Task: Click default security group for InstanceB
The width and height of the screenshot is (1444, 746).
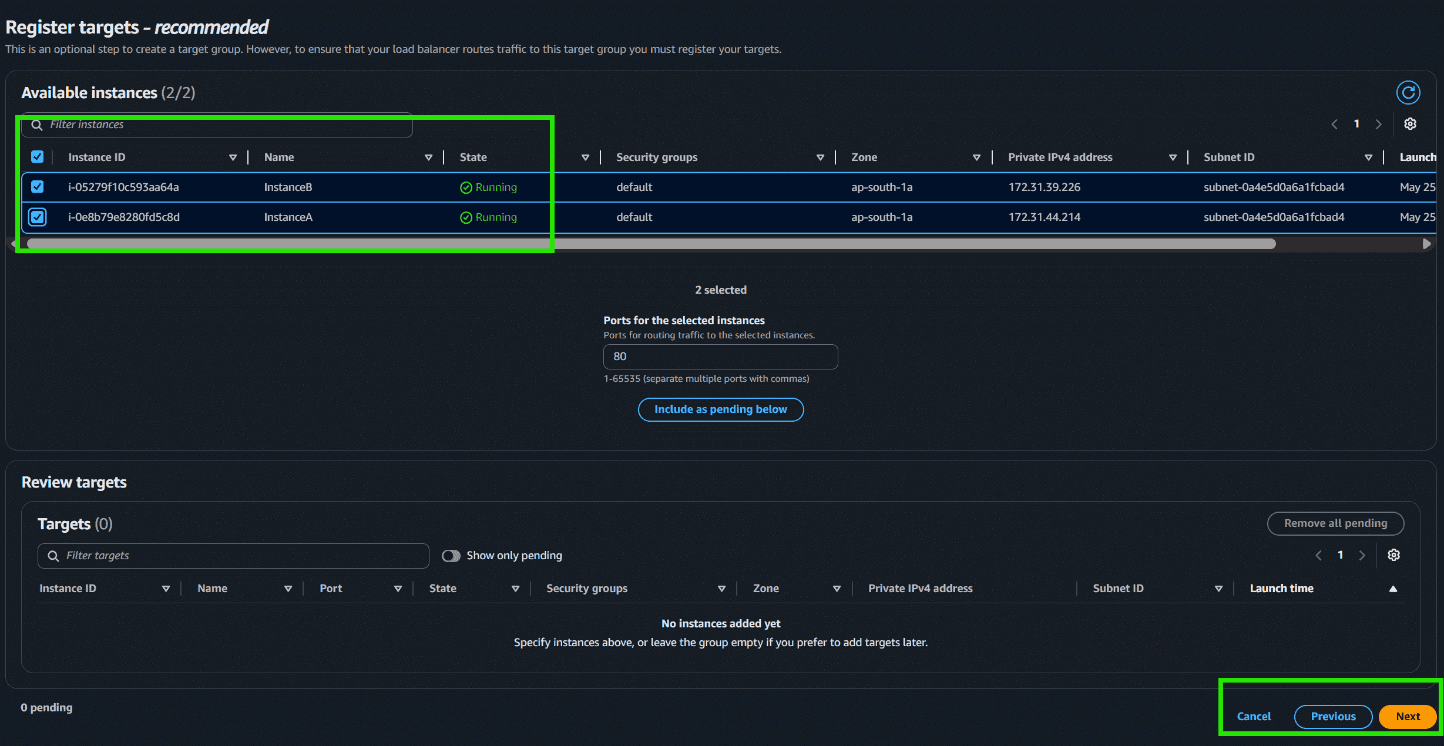Action: (634, 187)
